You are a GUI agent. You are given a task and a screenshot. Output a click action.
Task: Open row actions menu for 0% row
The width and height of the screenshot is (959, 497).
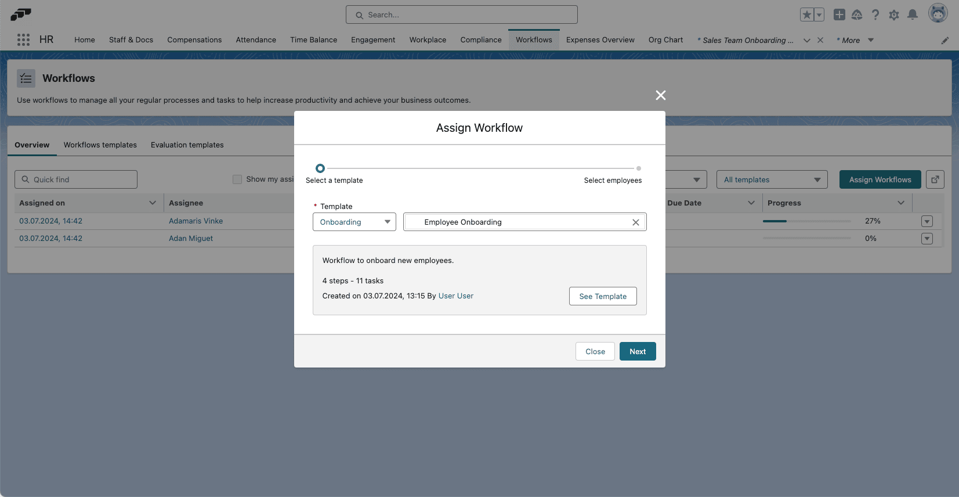click(927, 239)
